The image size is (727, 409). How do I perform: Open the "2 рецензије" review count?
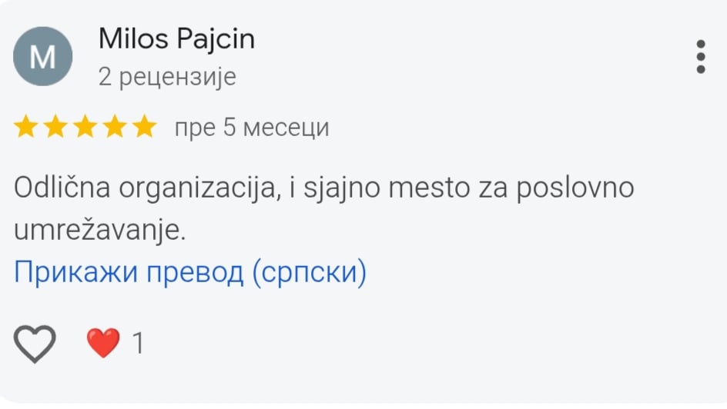point(167,77)
